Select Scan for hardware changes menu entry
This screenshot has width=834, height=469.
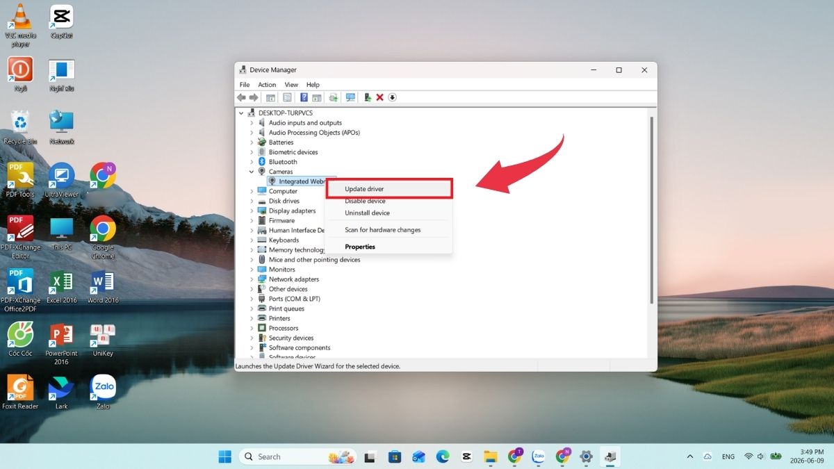(x=389, y=230)
